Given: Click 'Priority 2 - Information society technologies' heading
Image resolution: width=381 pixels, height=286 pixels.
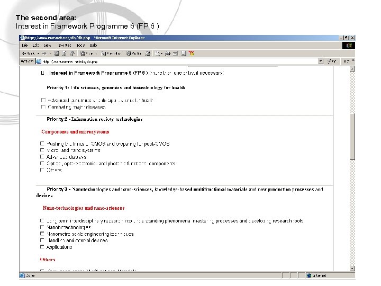Looking at the screenshot, I should (x=95, y=119).
